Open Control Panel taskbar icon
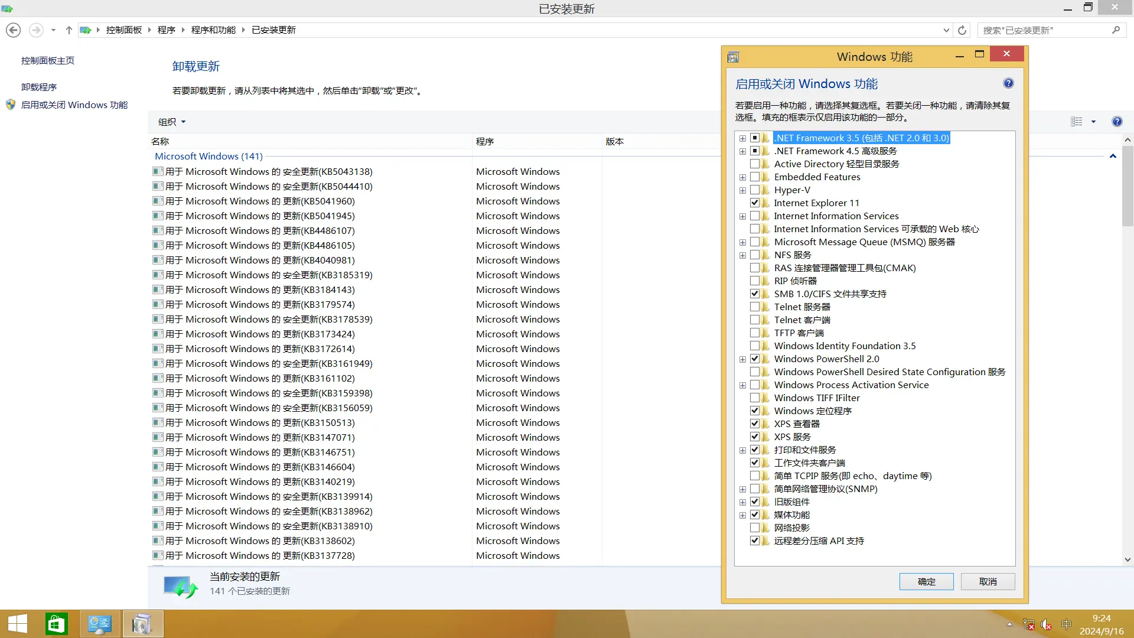Image resolution: width=1134 pixels, height=638 pixels. [100, 624]
